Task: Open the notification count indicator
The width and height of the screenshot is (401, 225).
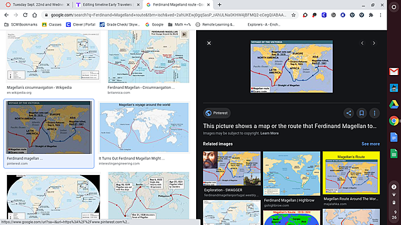Action: 394,187
